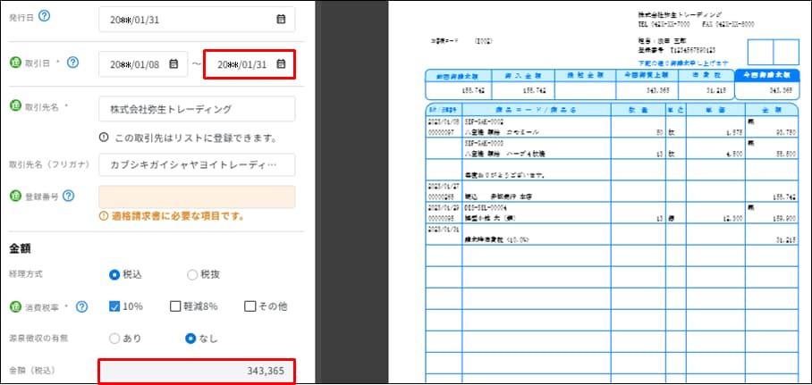Enable the 軽減8% checkbox
The image size is (812, 385).
pos(176,306)
